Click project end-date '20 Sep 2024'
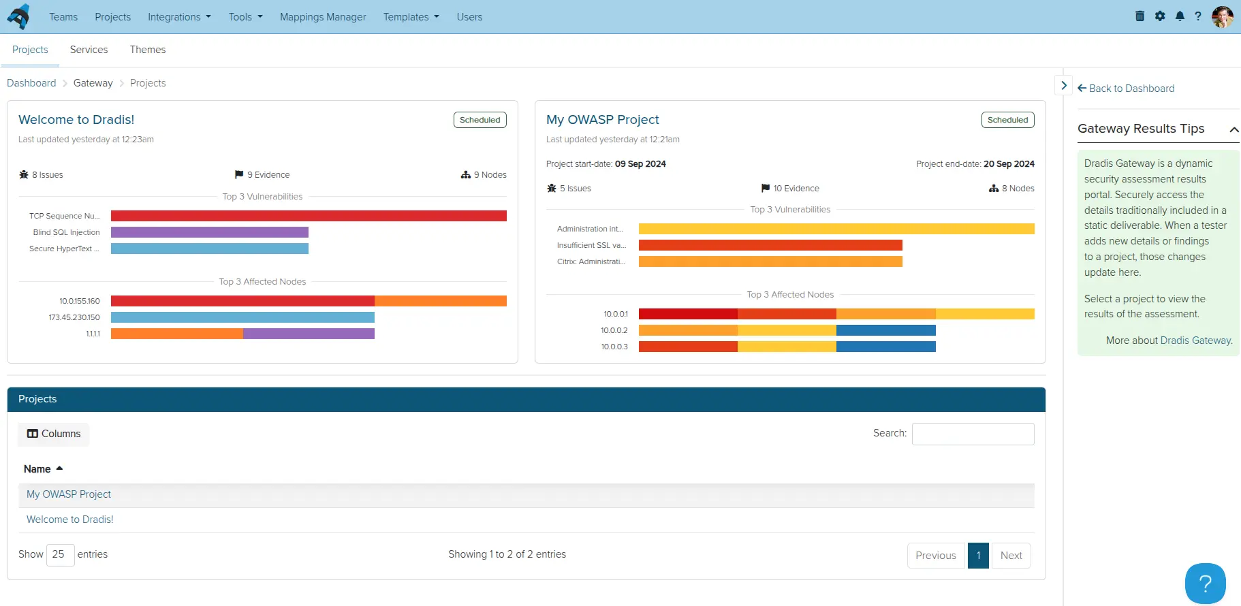1241x606 pixels. (x=1009, y=164)
